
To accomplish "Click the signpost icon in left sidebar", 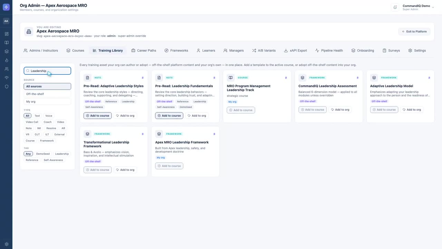I will pyautogui.click(x=6, y=78).
